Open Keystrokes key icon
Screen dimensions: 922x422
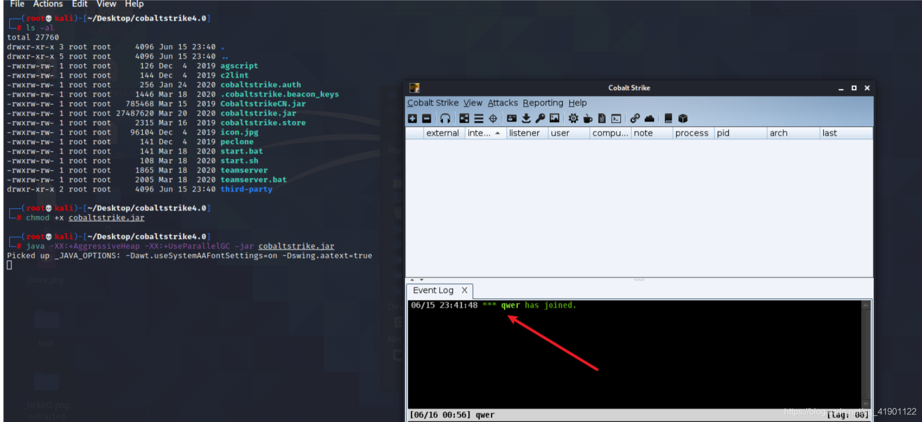tap(540, 118)
